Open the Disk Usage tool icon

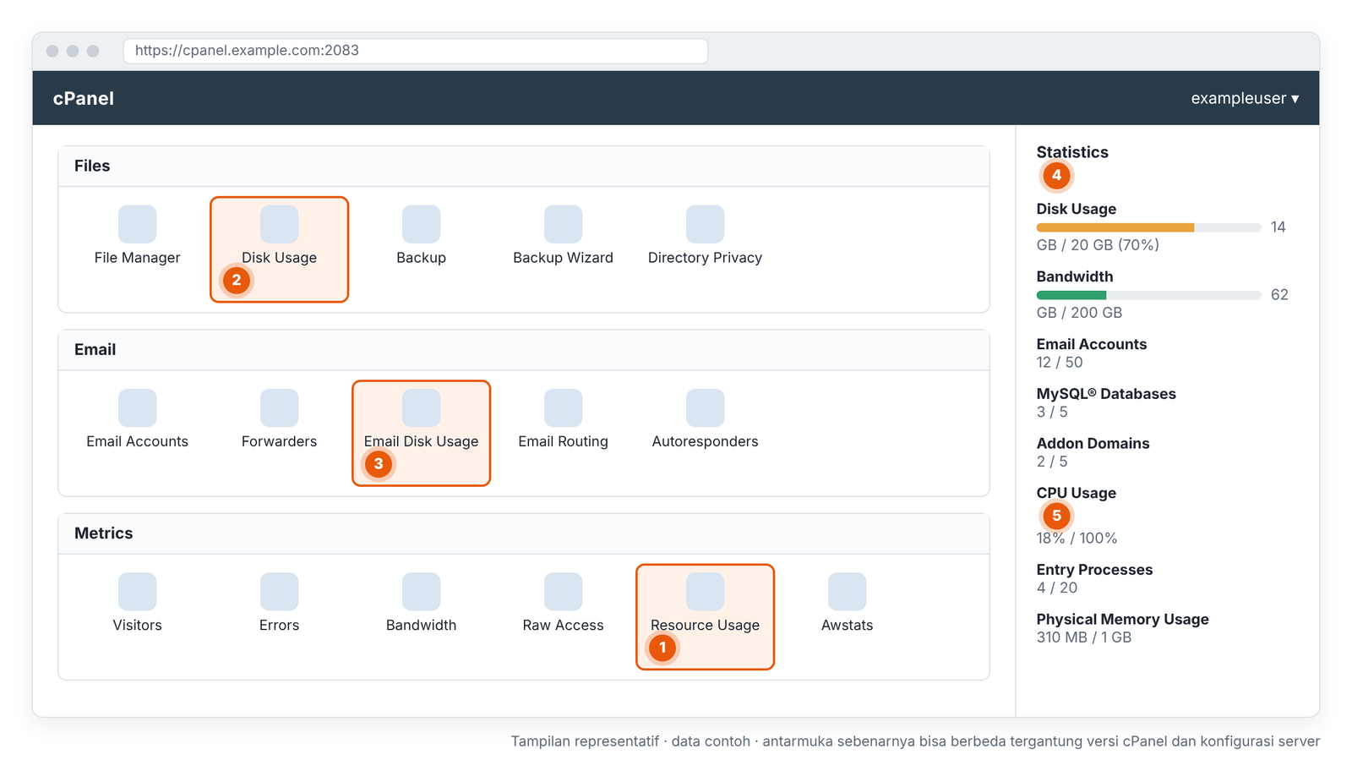pyautogui.click(x=279, y=224)
